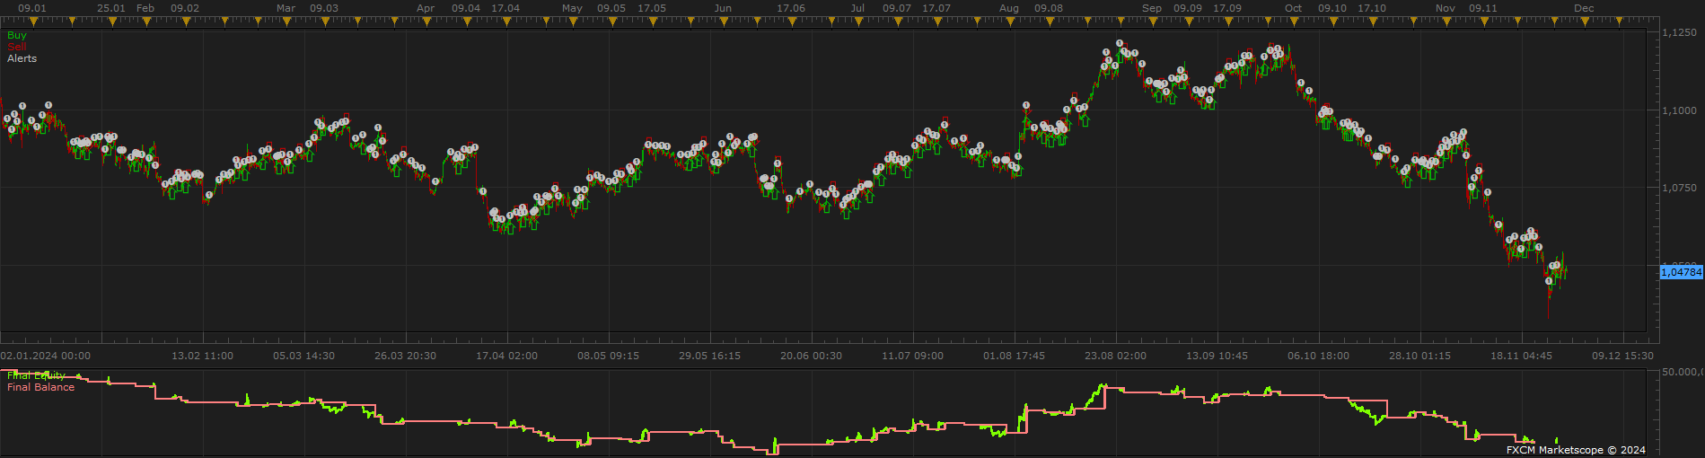
Task: Click the triangle marker under the Dec label
Action: pyautogui.click(x=1585, y=22)
